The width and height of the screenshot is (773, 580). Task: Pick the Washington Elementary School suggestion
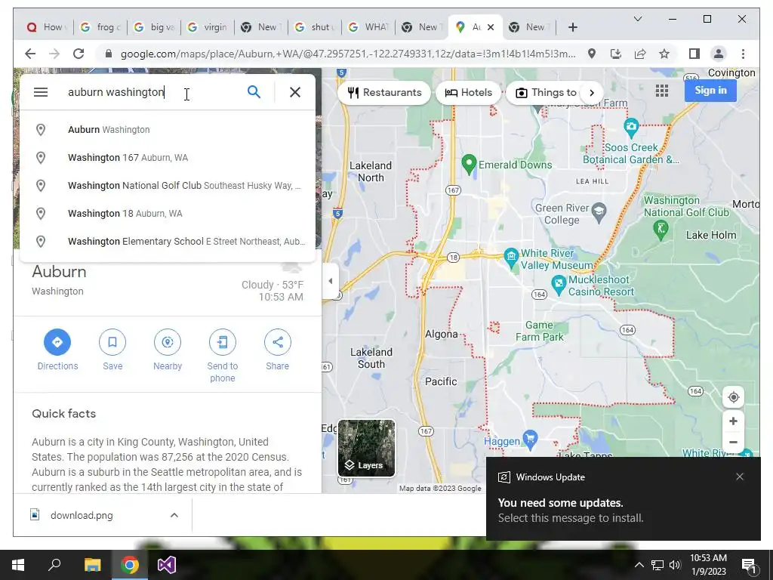click(167, 241)
